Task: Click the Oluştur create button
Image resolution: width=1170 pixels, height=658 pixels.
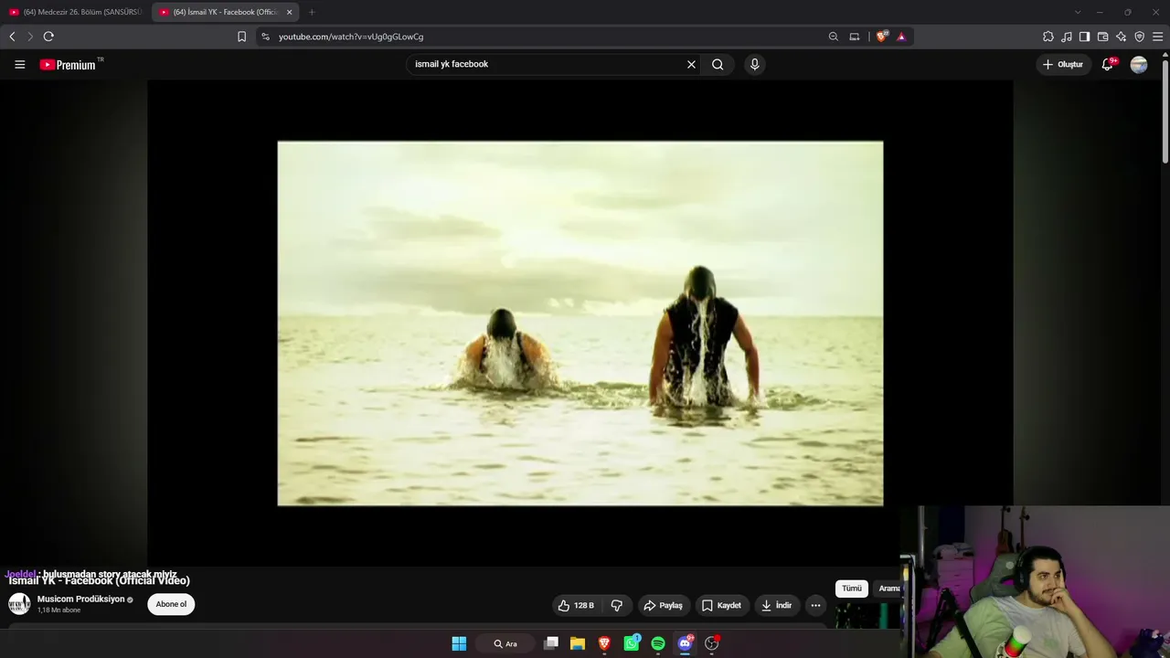Action: (x=1063, y=64)
